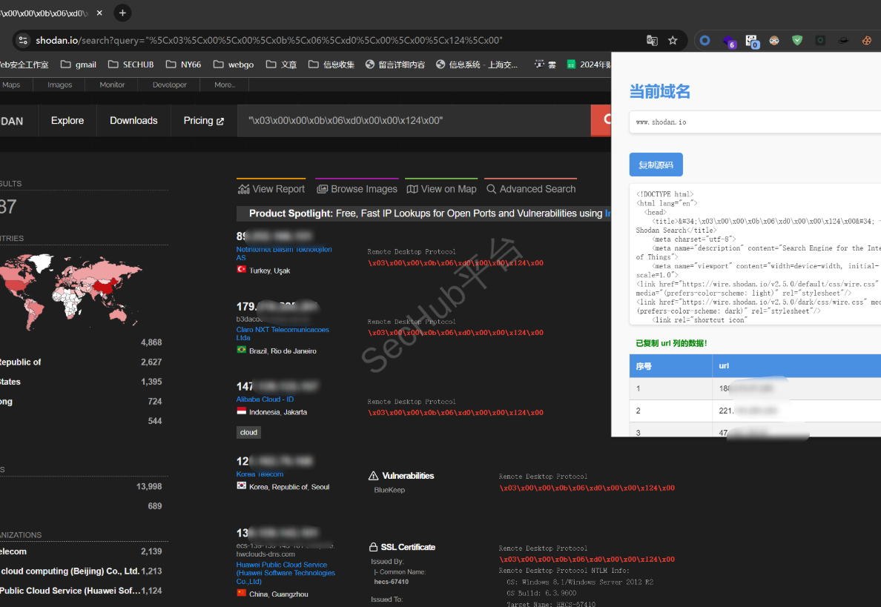Open View Report
This screenshot has width=881, height=607.
[x=271, y=189]
